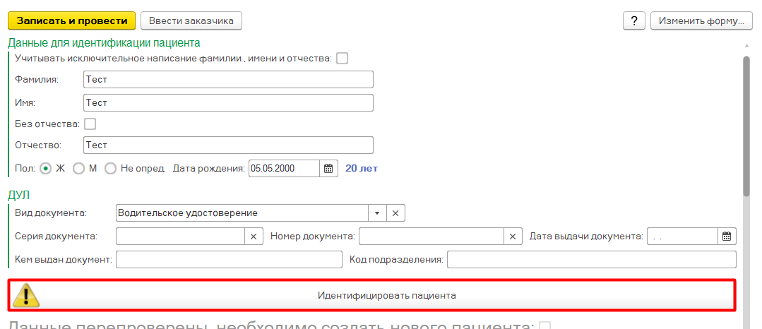Clear the document type field
Image resolution: width=762 pixels, height=329 pixels.
(x=396, y=213)
